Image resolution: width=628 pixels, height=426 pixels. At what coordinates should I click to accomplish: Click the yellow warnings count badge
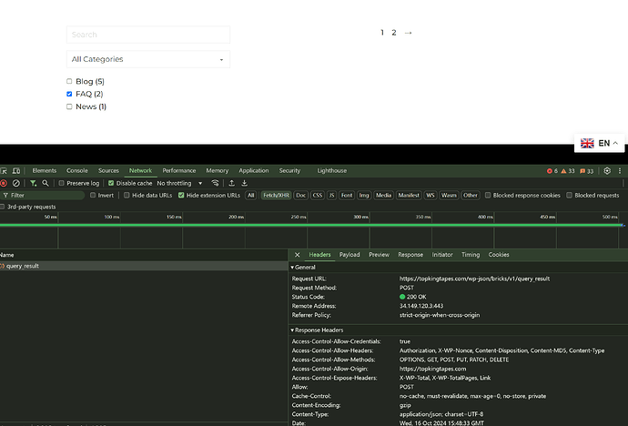[568, 171]
